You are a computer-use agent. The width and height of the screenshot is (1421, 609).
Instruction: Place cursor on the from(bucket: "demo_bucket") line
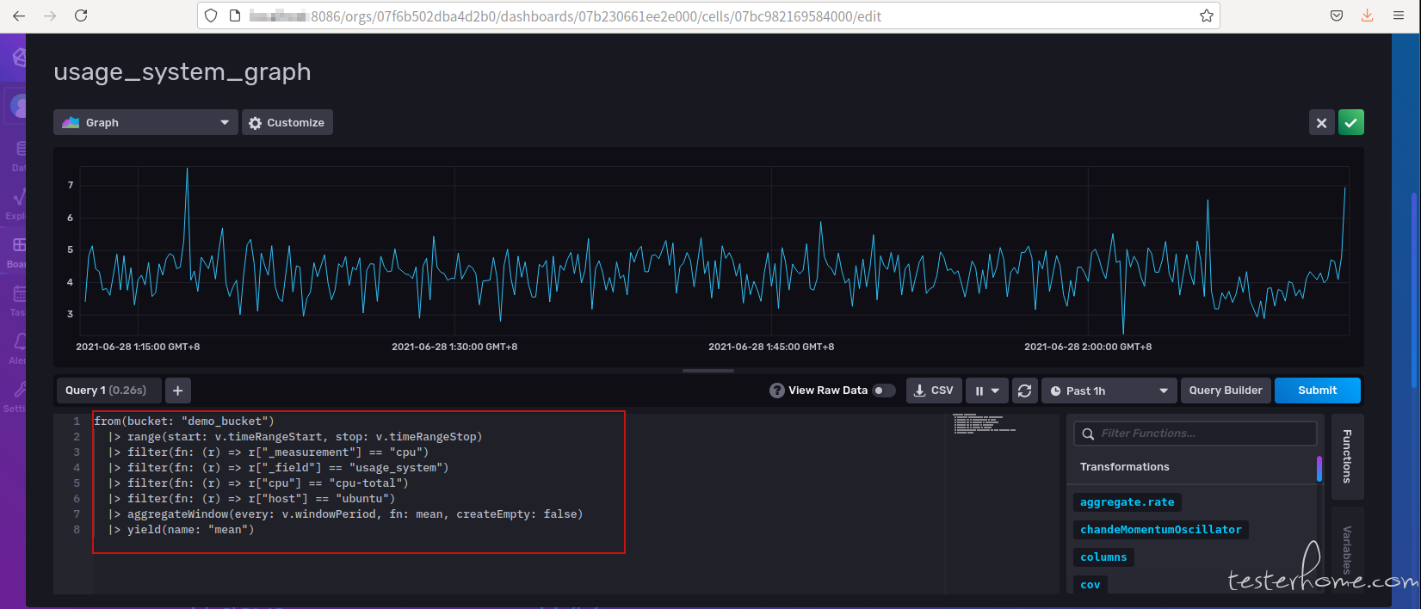click(184, 421)
